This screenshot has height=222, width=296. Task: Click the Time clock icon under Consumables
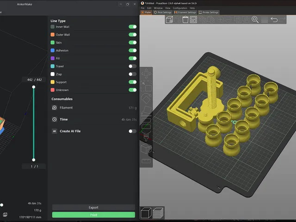point(55,119)
